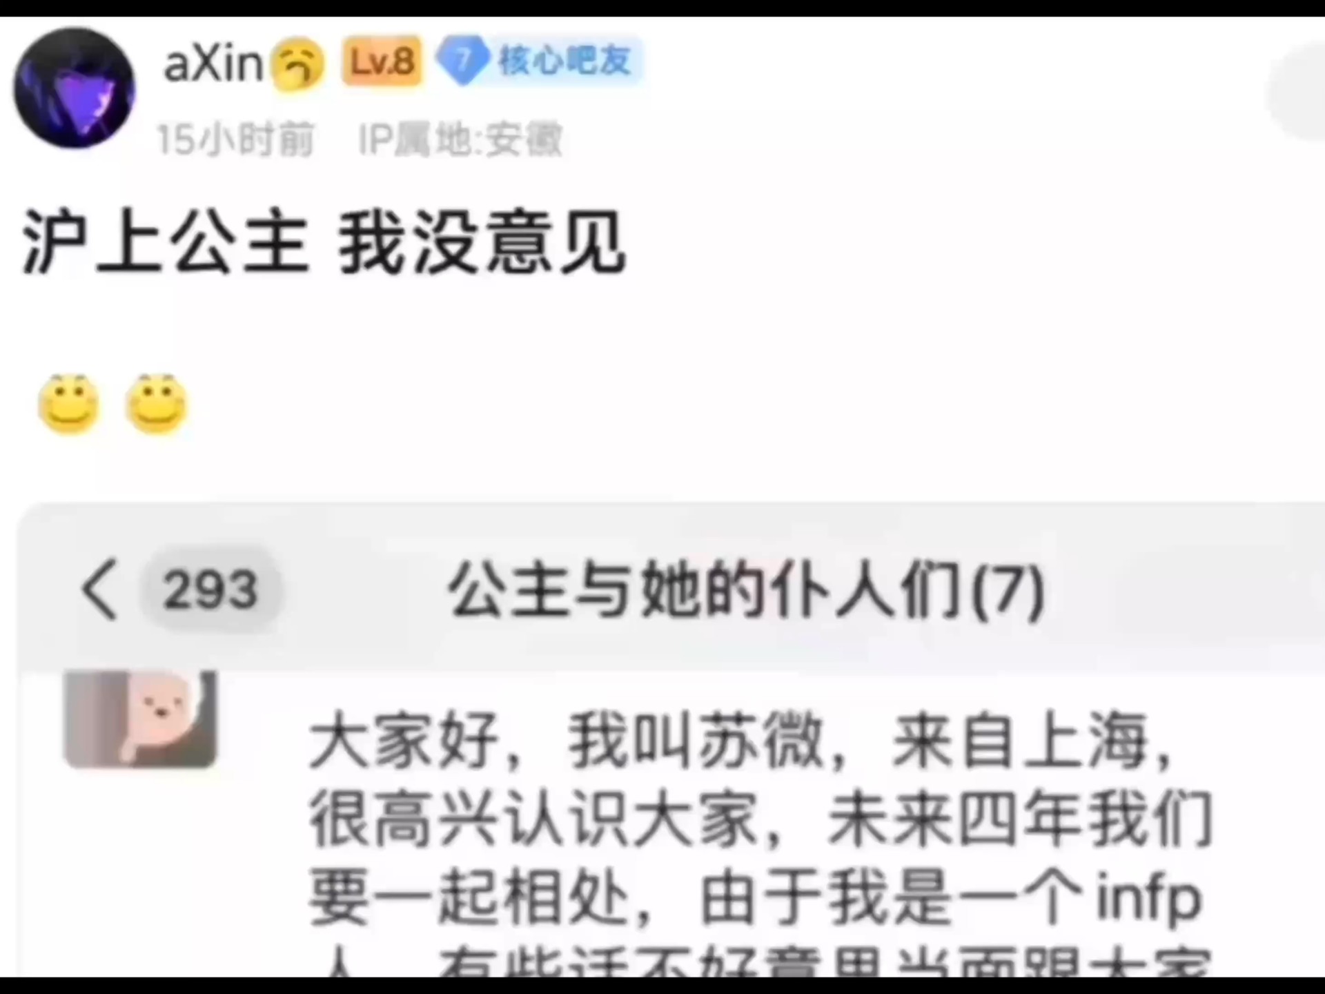Click the username aXin
Image resolution: width=1325 pixels, height=994 pixels.
[213, 64]
